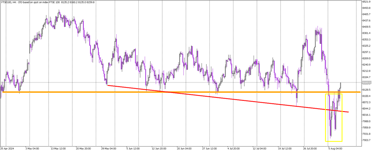This screenshot has width=374, height=151.
Task: Select the orange horizontal support line
Action: coord(181,92)
